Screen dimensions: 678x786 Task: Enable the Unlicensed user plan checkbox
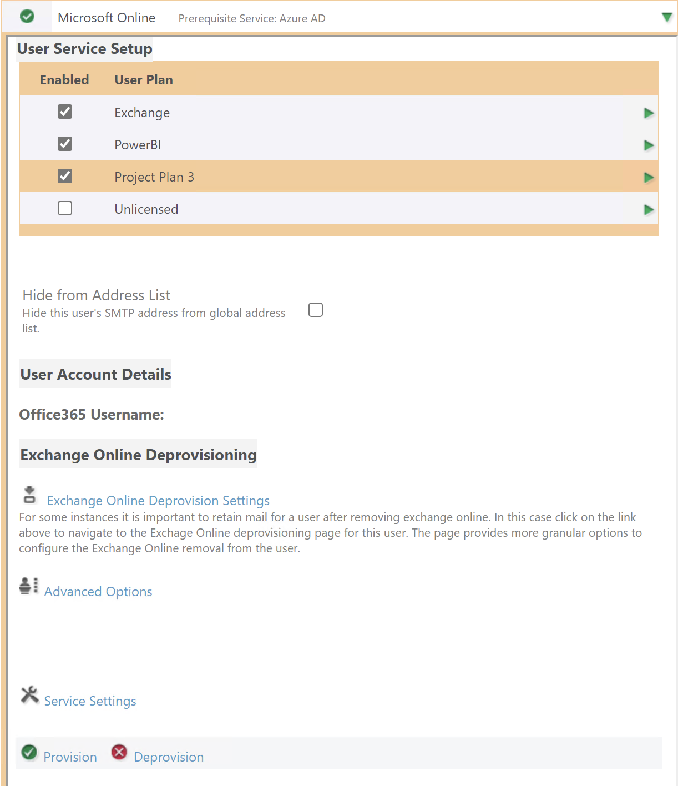tap(65, 209)
